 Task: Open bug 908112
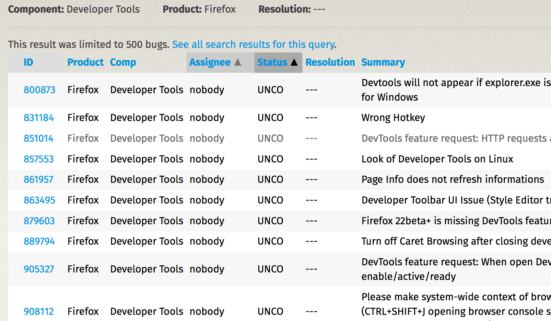click(x=39, y=312)
